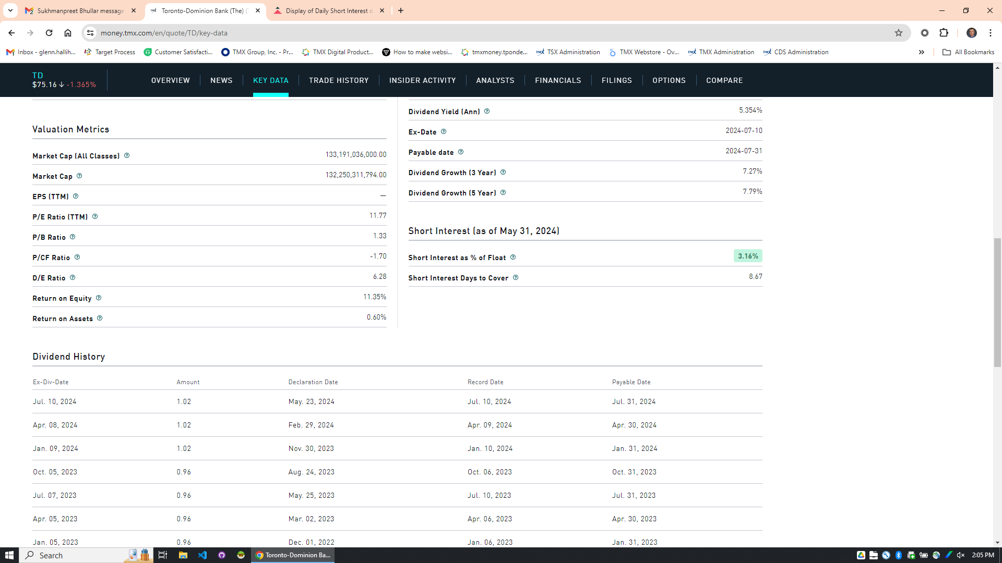This screenshot has width=1002, height=563.
Task: Bookmark this page with the star icon
Action: 898,33
